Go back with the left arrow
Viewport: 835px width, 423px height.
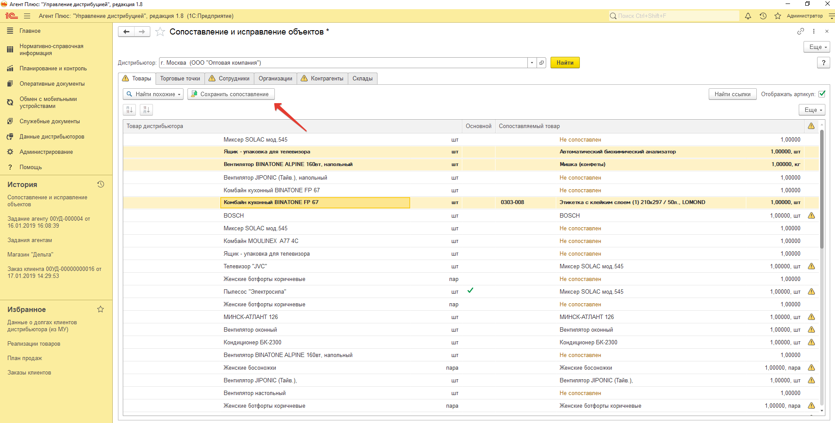126,31
